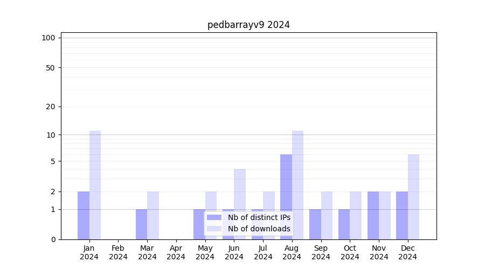Screen dimensions: 485x269
Task: Click the y-axis tick label '20'
Action: [51, 107]
